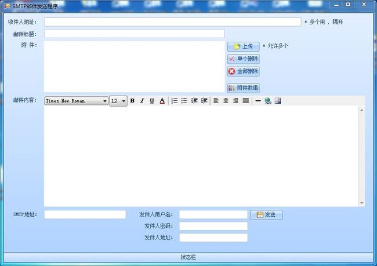The height and width of the screenshot is (266, 377).
Task: Maximize the SMTP mail window
Action: tap(348, 5)
